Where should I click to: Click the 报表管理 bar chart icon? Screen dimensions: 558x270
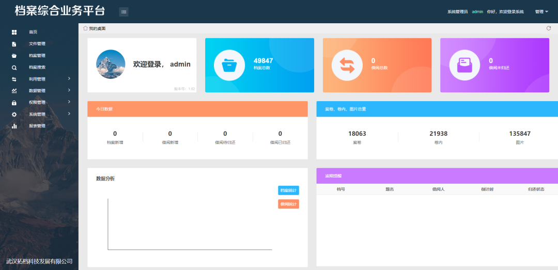click(x=14, y=126)
